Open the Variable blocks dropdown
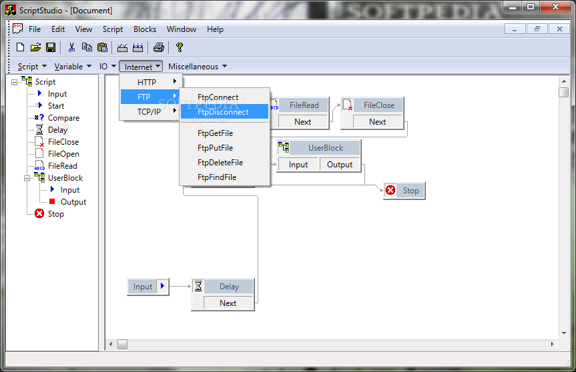This screenshot has width=576, height=372. click(73, 67)
